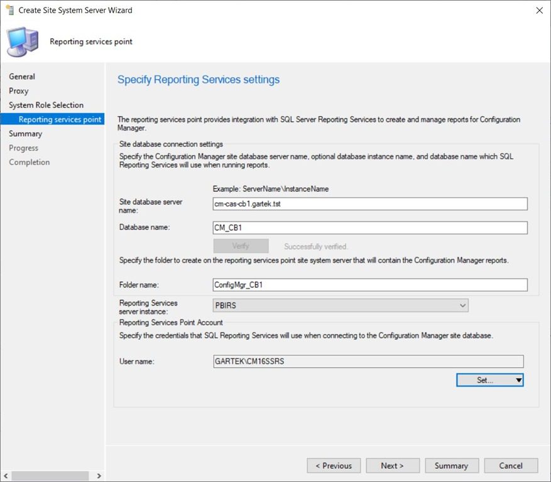Click the wizard icon in the title bar
551x482 pixels.
(x=9, y=10)
